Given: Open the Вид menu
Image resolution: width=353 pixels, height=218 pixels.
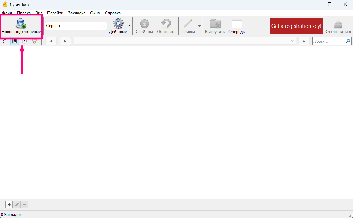Looking at the screenshot, I should [39, 13].
